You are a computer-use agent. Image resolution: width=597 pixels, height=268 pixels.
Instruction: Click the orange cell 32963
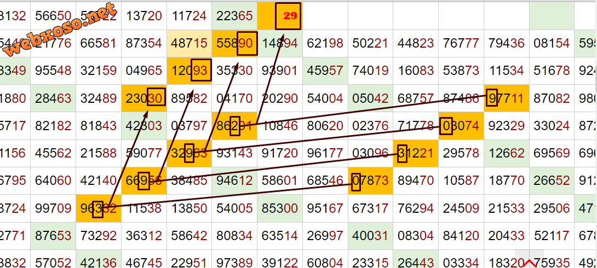[189, 154]
